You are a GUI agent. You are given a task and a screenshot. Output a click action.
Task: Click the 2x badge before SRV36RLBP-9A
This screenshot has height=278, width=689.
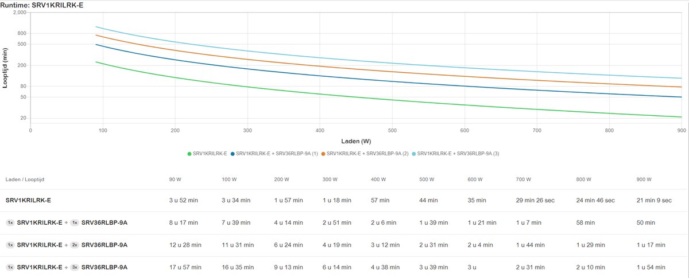point(75,245)
